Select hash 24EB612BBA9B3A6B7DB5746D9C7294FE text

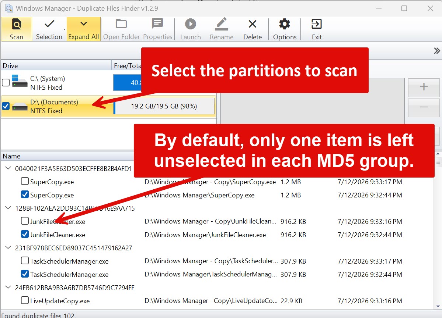[75, 287]
